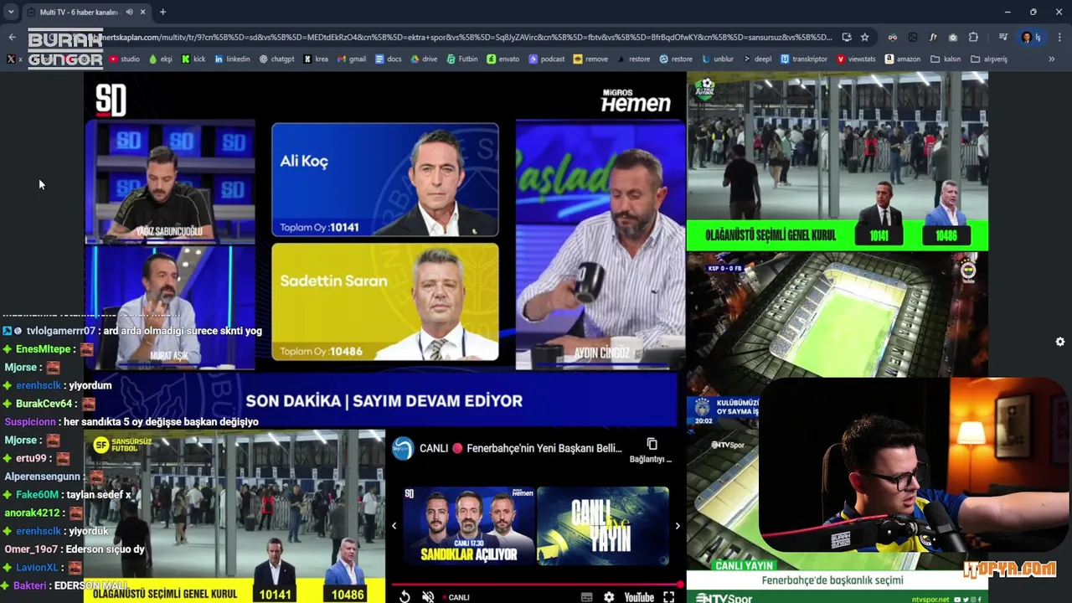Open the Sandıklar Açılıyor thumbnail
The height and width of the screenshot is (603, 1072).
[468, 525]
